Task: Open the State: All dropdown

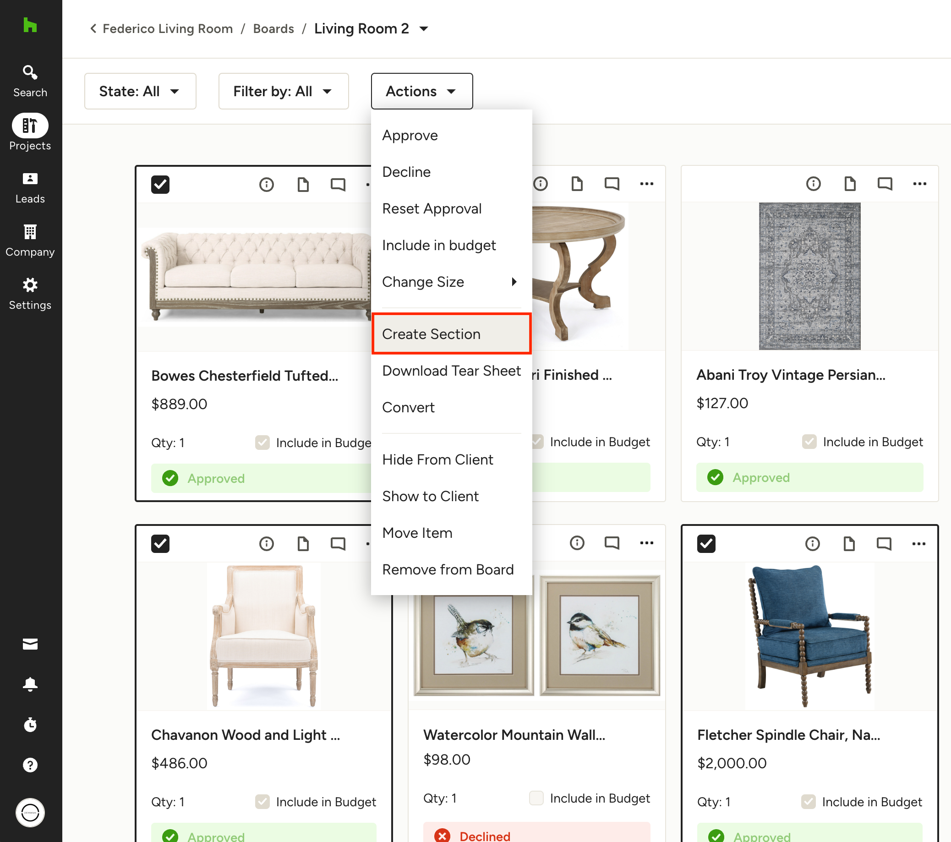Action: tap(140, 91)
